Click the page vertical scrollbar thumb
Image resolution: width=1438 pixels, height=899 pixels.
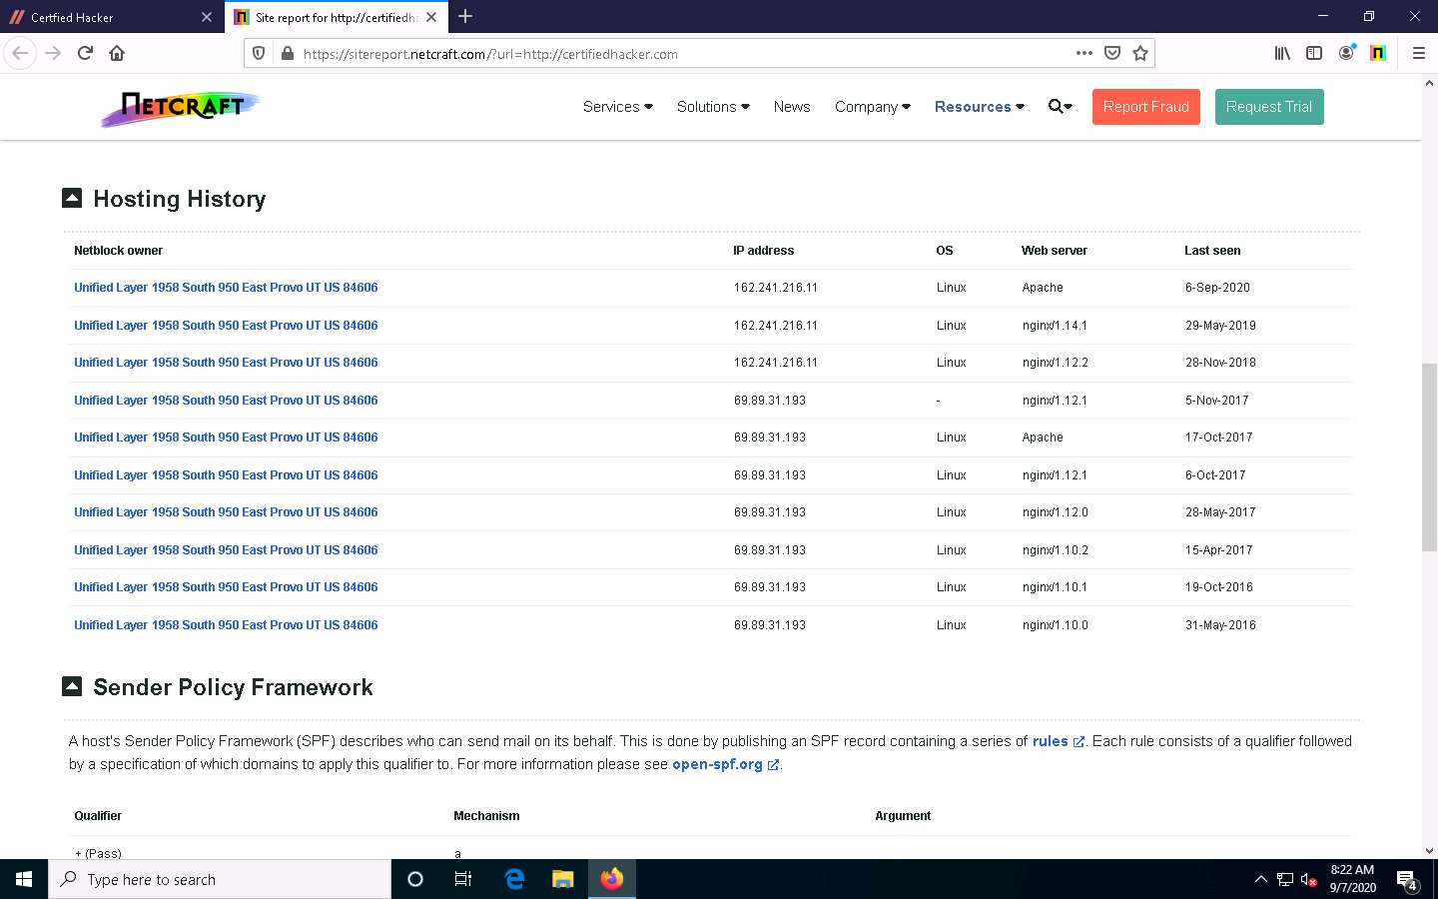(x=1429, y=456)
